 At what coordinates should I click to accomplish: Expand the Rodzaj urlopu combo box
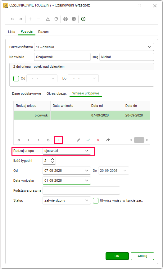86,151
